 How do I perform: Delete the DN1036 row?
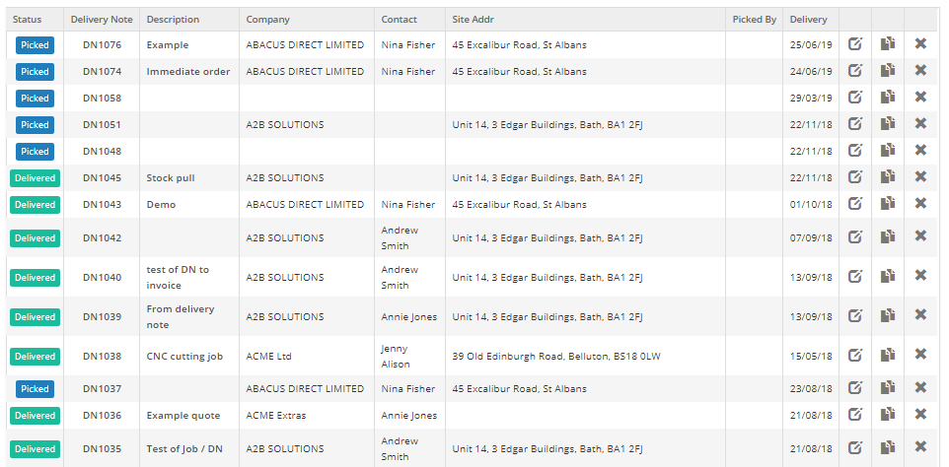(x=920, y=415)
